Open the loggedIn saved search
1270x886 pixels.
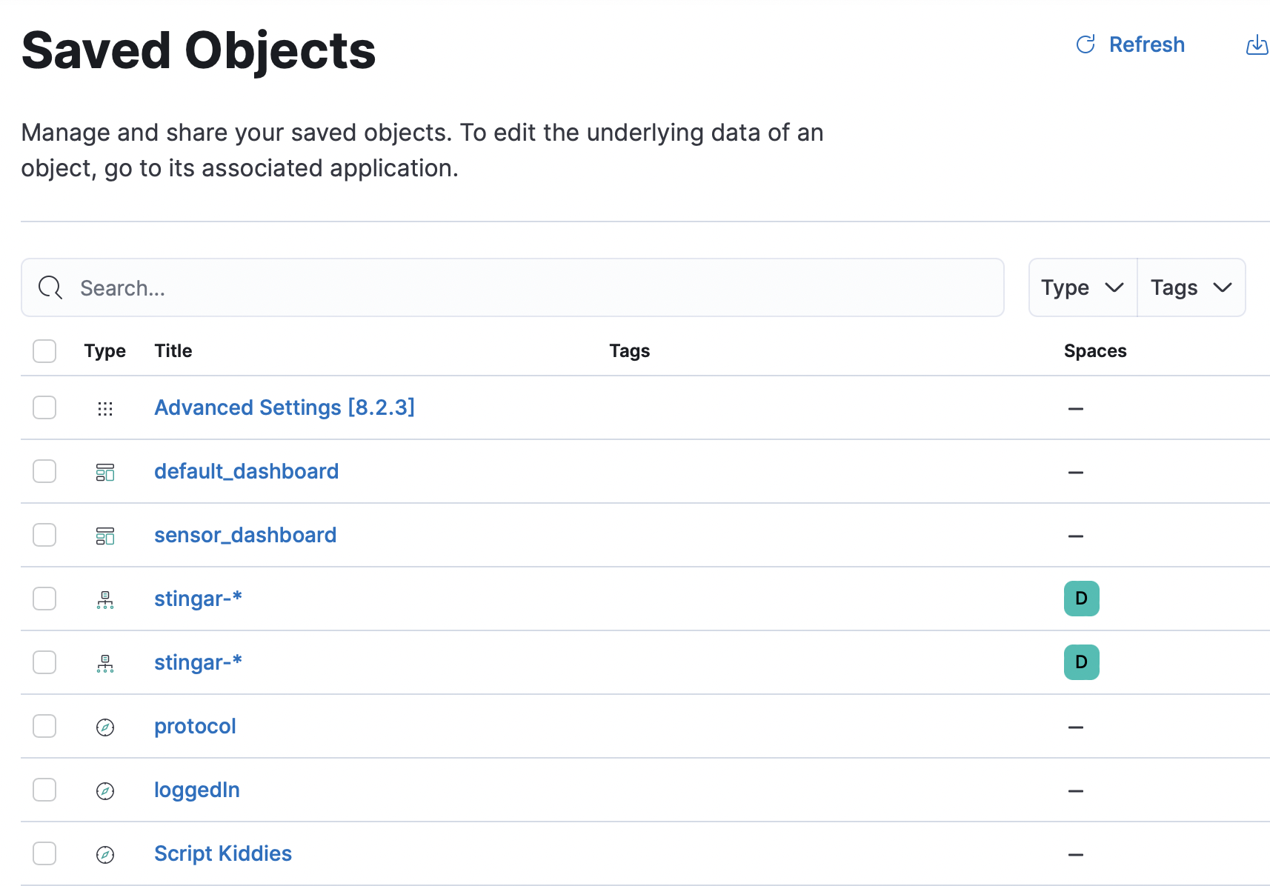pyautogui.click(x=197, y=790)
